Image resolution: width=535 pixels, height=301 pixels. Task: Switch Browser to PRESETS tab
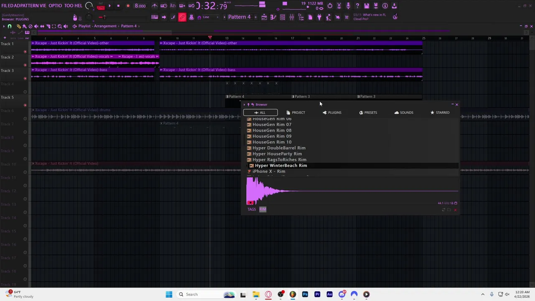click(368, 112)
